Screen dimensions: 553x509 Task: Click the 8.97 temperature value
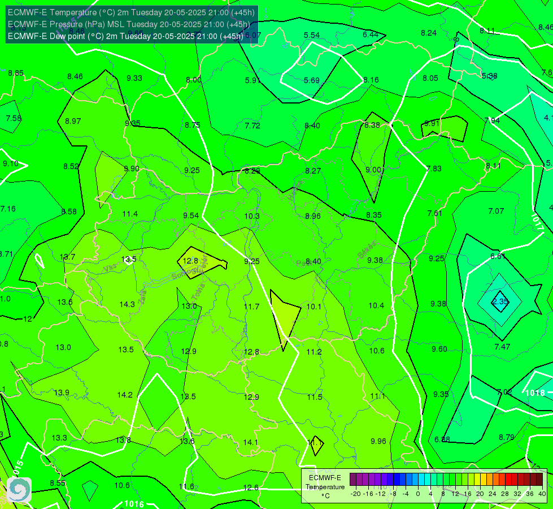73,121
